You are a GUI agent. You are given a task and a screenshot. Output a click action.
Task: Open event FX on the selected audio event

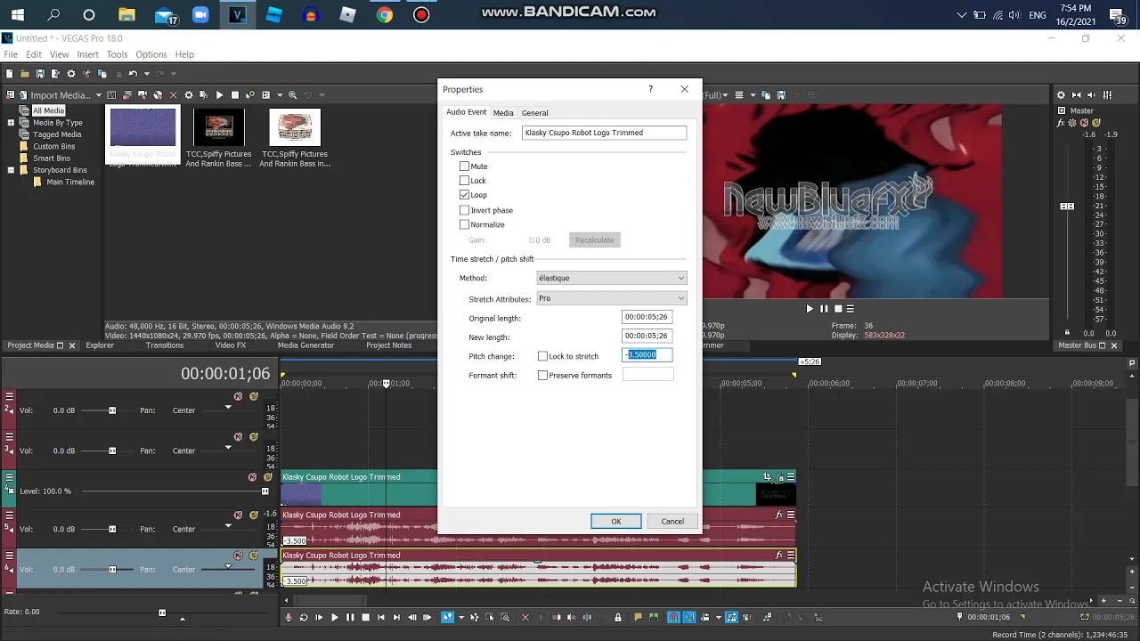coord(779,555)
